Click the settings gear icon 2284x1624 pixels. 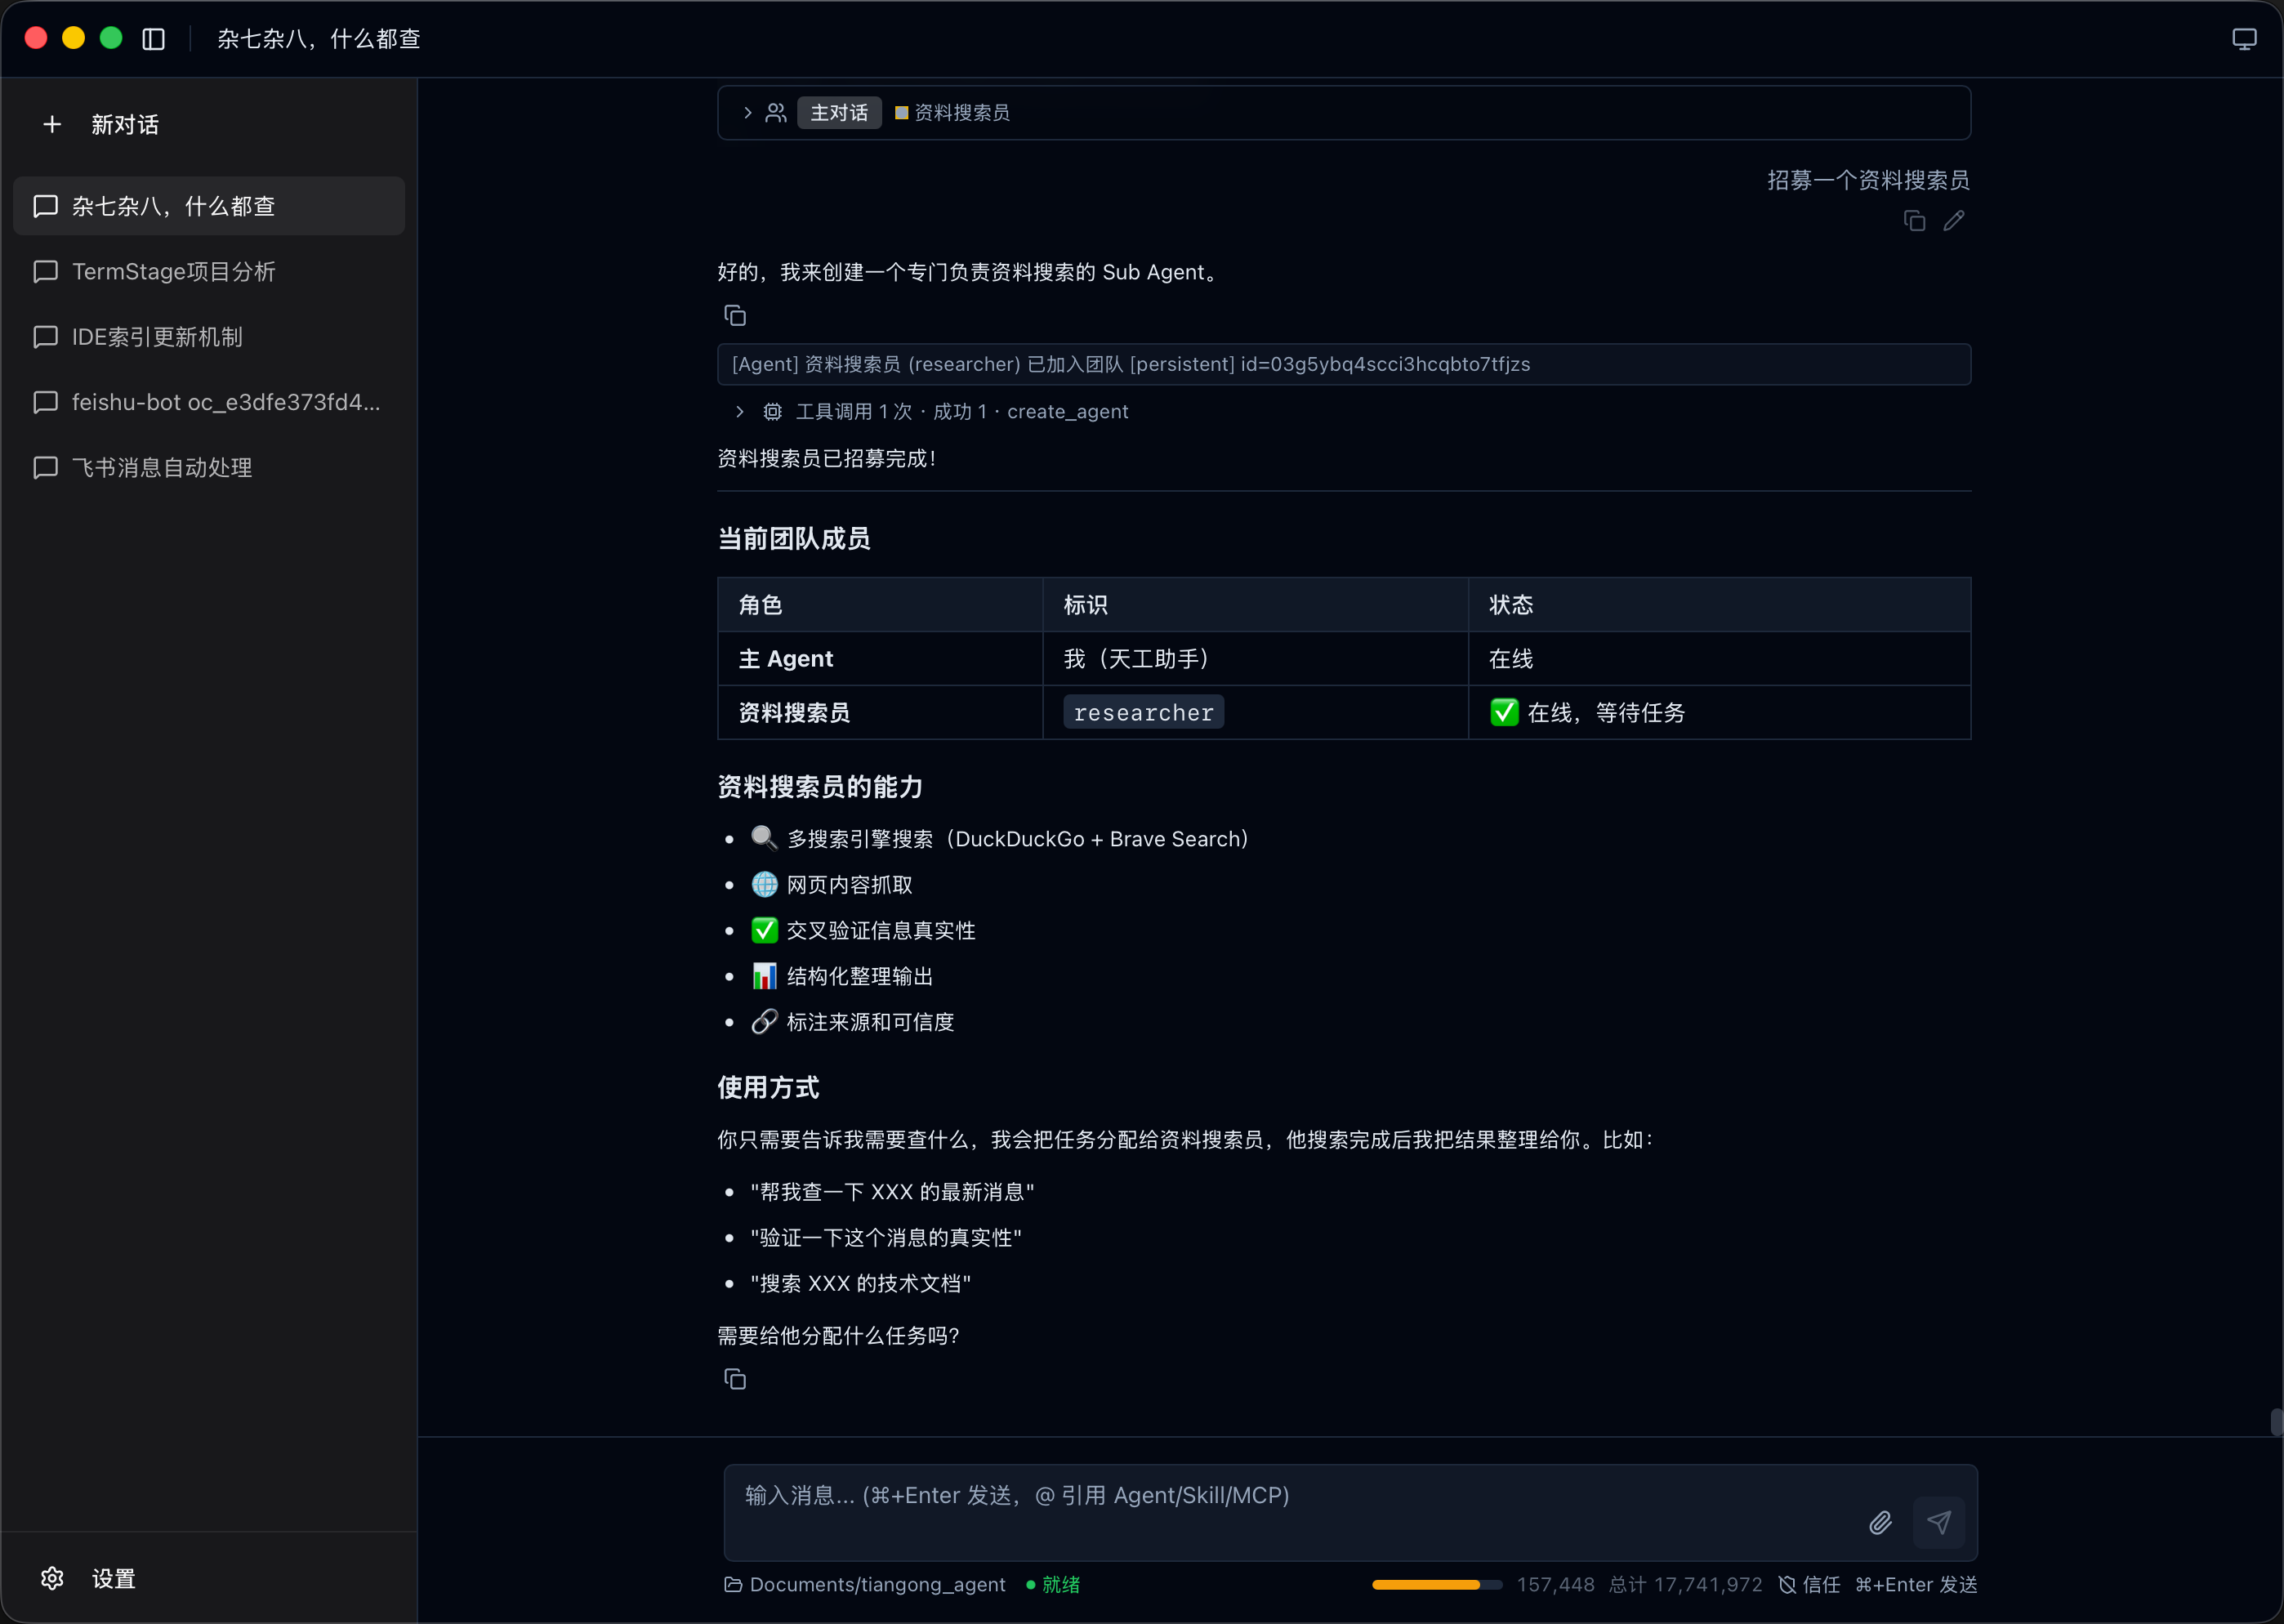pyautogui.click(x=52, y=1578)
